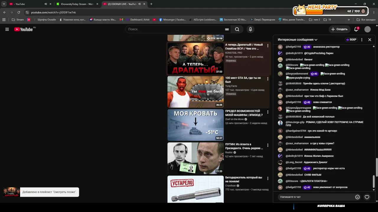378x212 pixels.
Task: Open @helget2193 username above the chat field
Action: pos(293,187)
